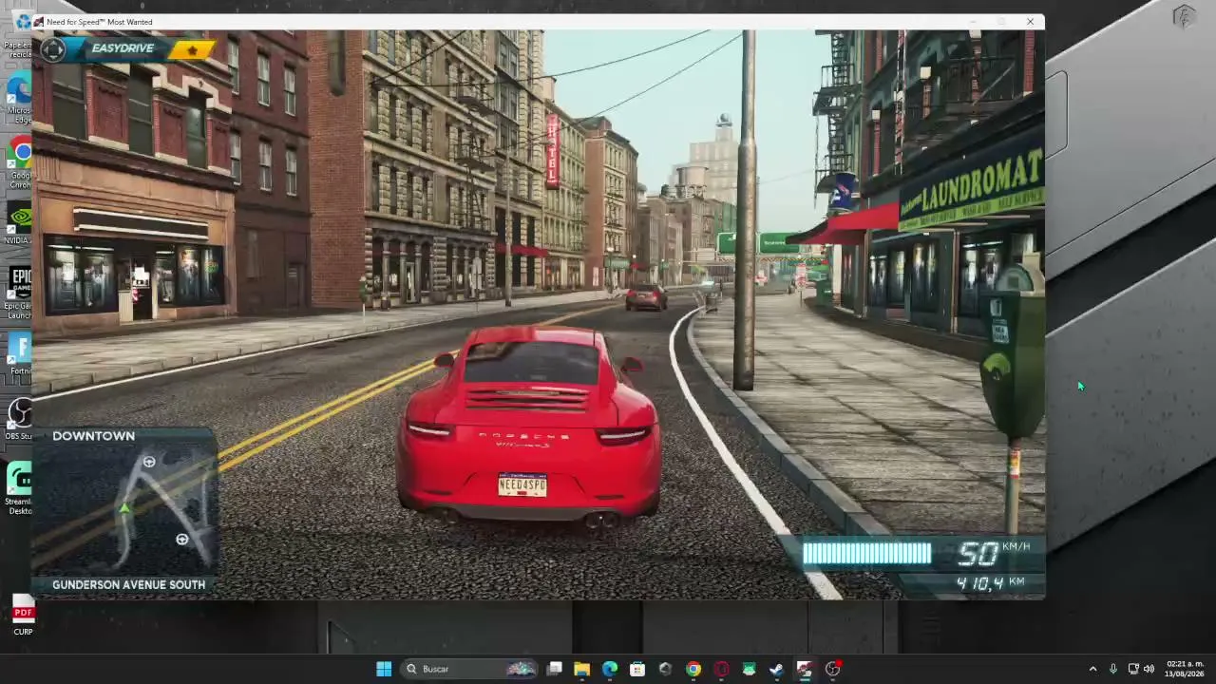Image resolution: width=1216 pixels, height=684 pixels.
Task: Click the EasyDrive d-pad icon
Action: tap(53, 49)
